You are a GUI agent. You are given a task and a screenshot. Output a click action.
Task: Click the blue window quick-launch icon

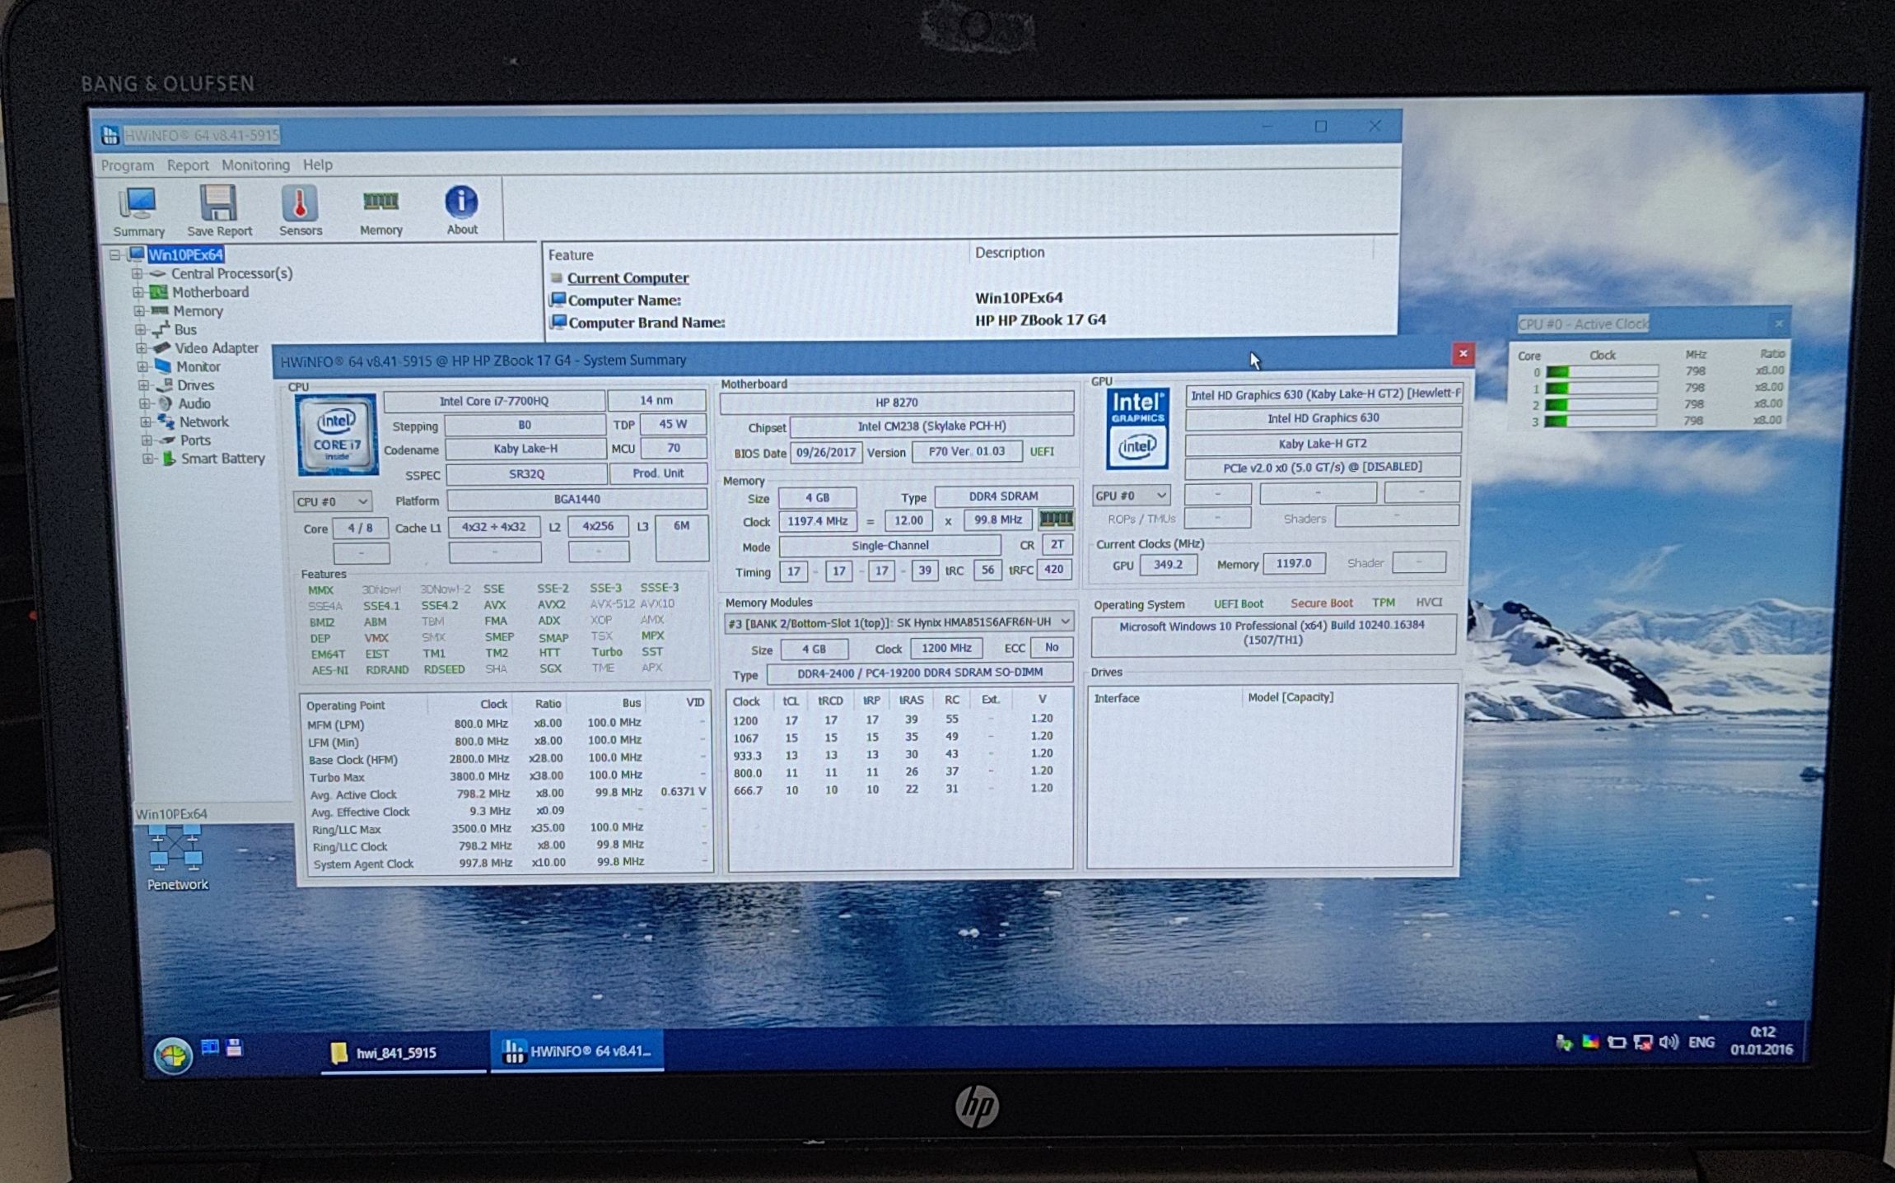210,1047
